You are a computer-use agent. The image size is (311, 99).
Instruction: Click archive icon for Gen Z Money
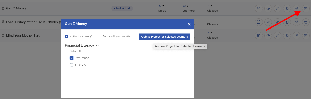click(306, 8)
